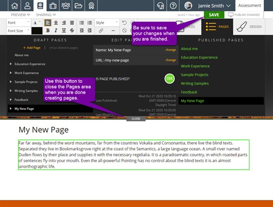The image size is (273, 207).
Task: Apply bold formatting with the B icon
Action: (47, 31)
